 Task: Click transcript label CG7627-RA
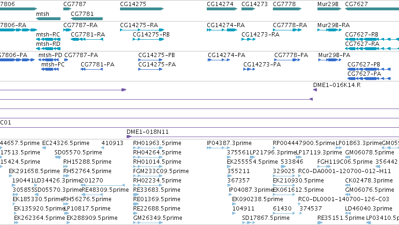(x=362, y=44)
